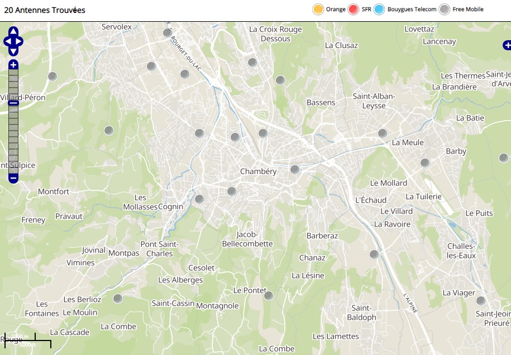Toggle the Orange operator filter

click(x=318, y=9)
